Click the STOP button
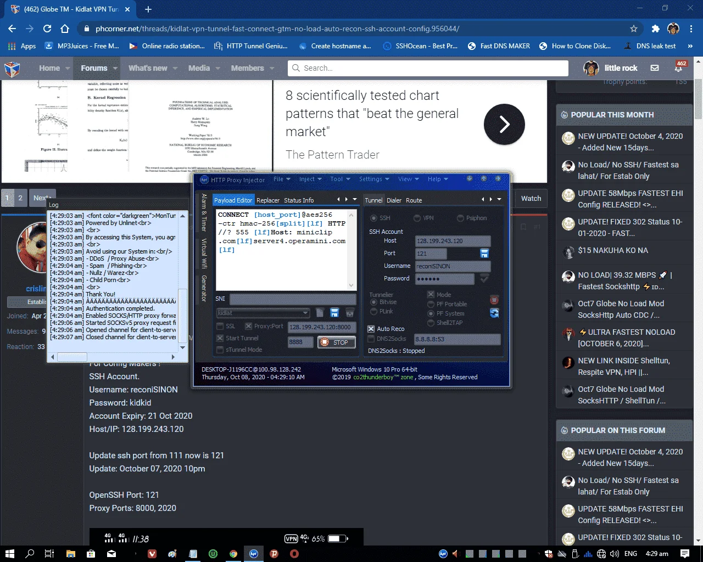This screenshot has width=703, height=562. pyautogui.click(x=336, y=342)
